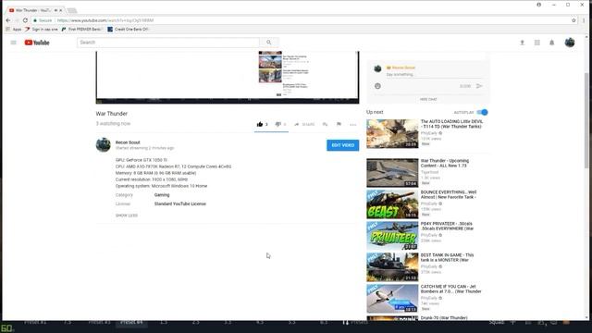Viewport: 592px width, 333px height.
Task: Click the Secure padlock site info
Action: click(x=43, y=20)
